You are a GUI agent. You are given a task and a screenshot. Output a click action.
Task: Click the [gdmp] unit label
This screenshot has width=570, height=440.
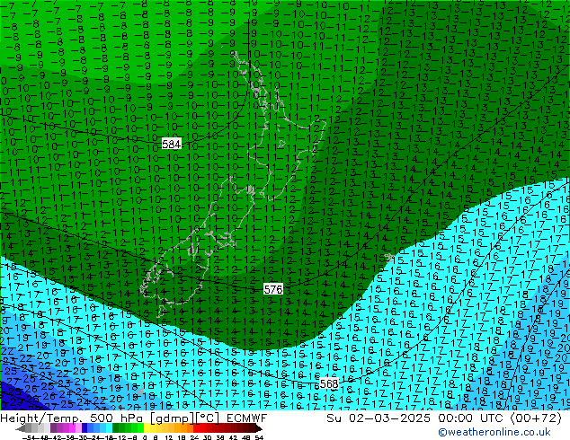point(171,418)
